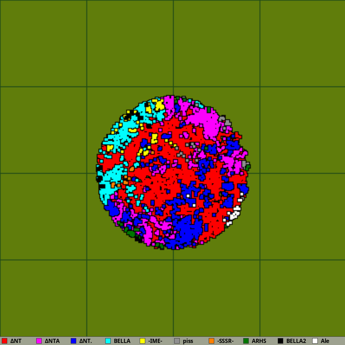Select the -IME- label in legend
The image size is (345, 345).
click(155, 341)
